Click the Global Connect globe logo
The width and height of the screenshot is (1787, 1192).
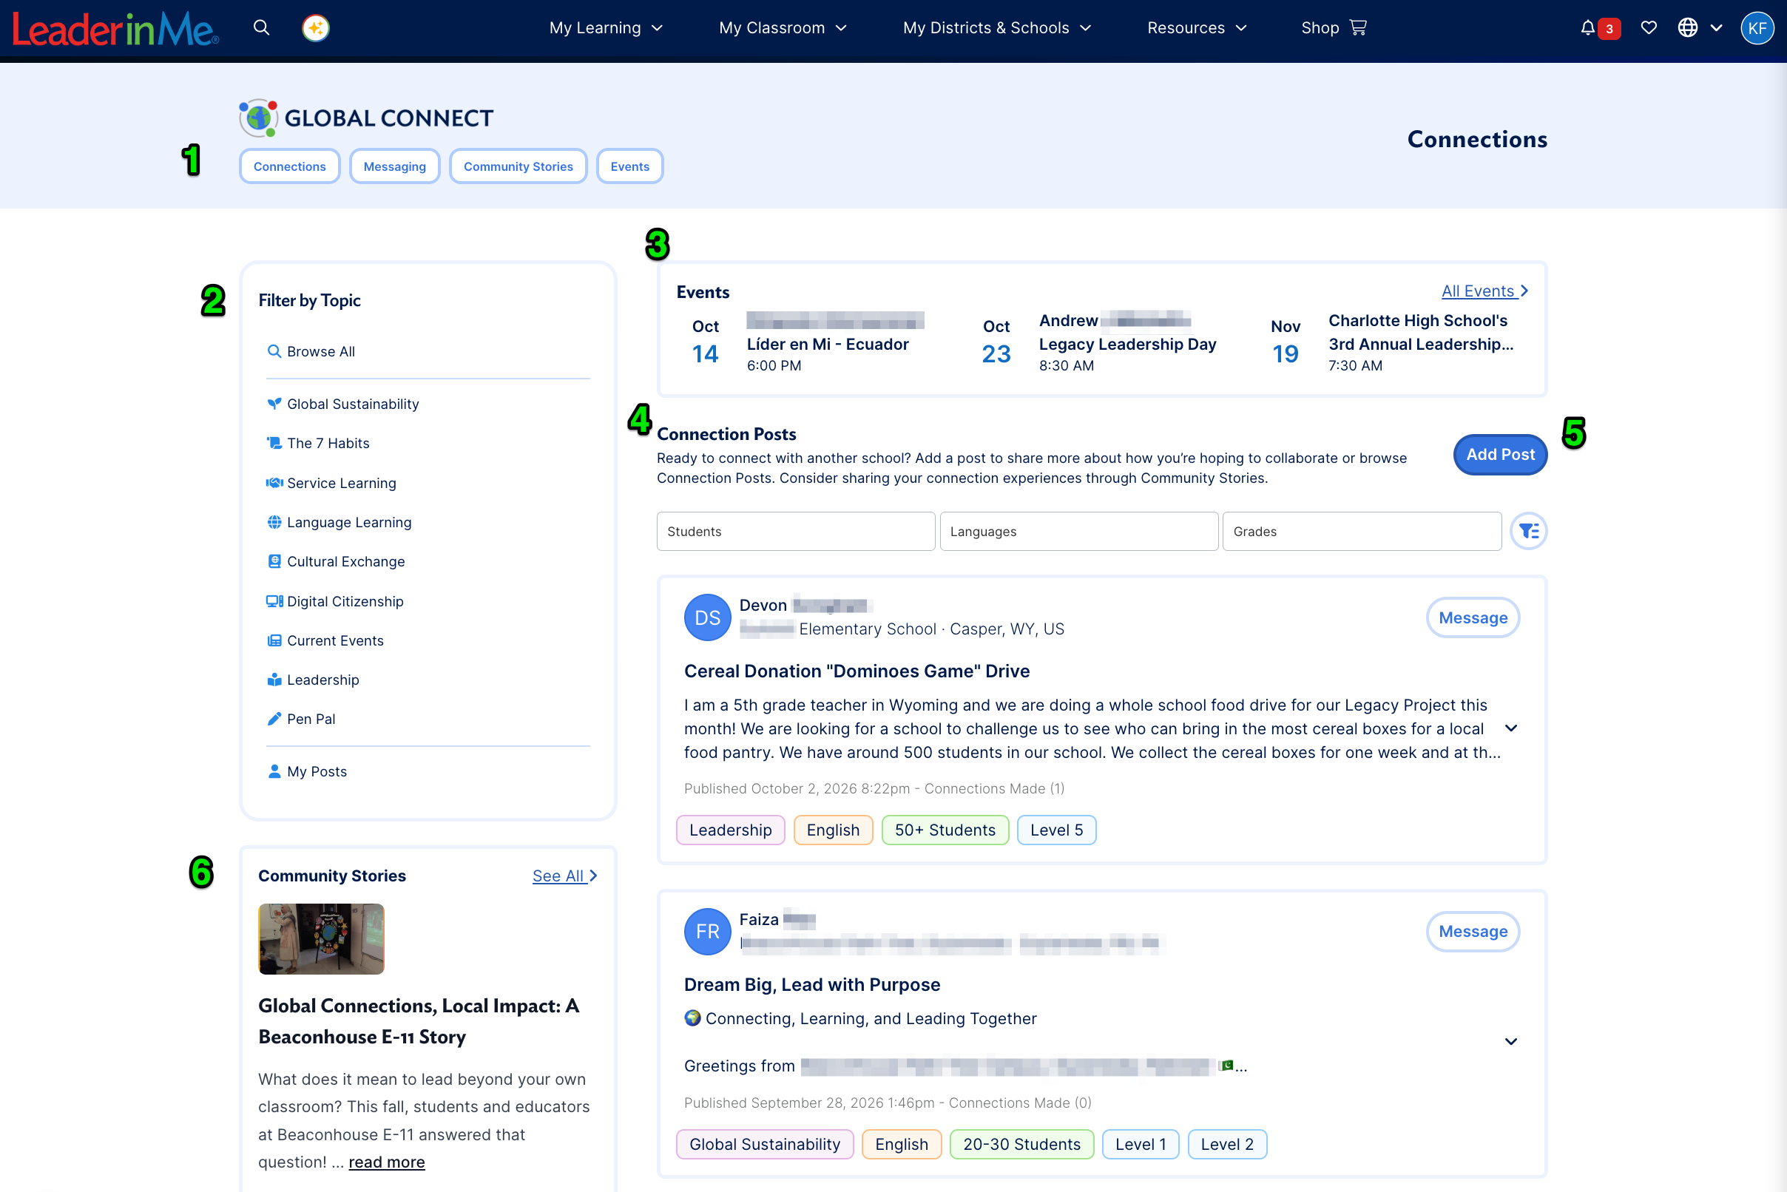(x=258, y=118)
